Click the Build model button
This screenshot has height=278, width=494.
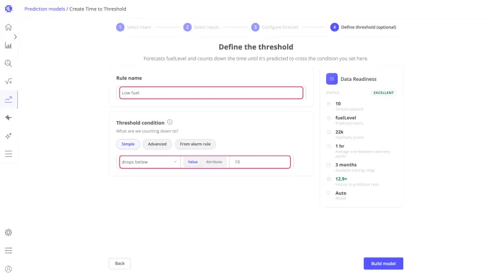coord(383,264)
